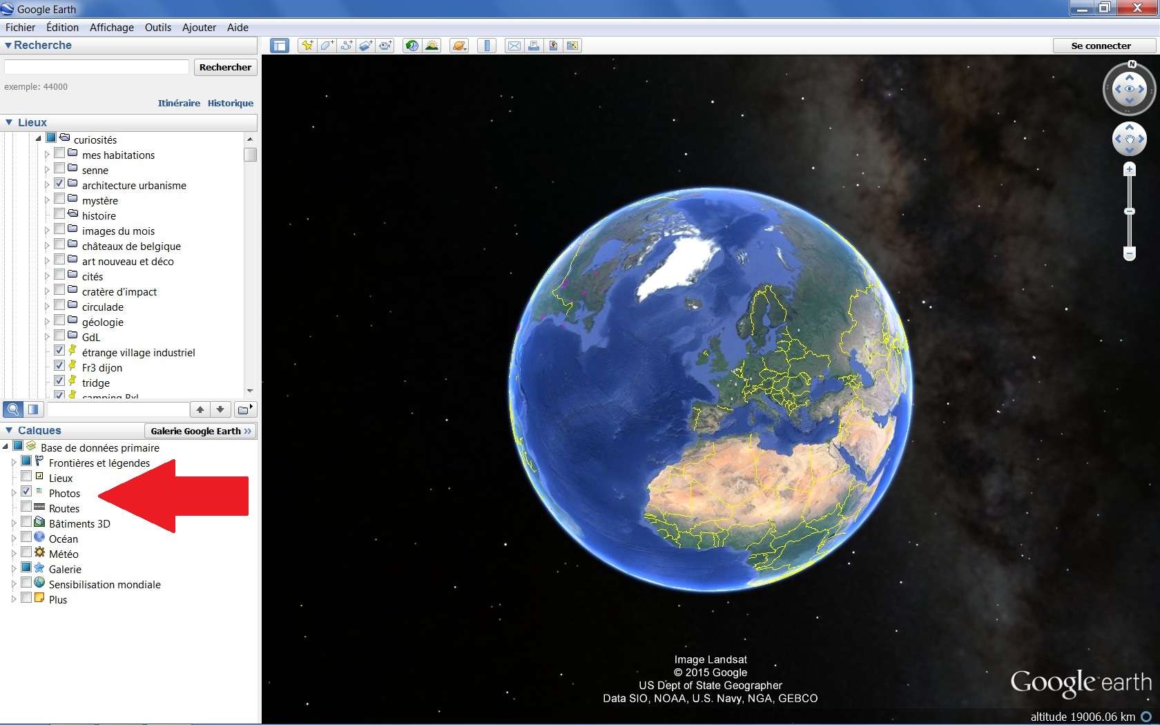
Task: Uncheck the Fr3 dijon placemark checkbox
Action: click(x=59, y=366)
